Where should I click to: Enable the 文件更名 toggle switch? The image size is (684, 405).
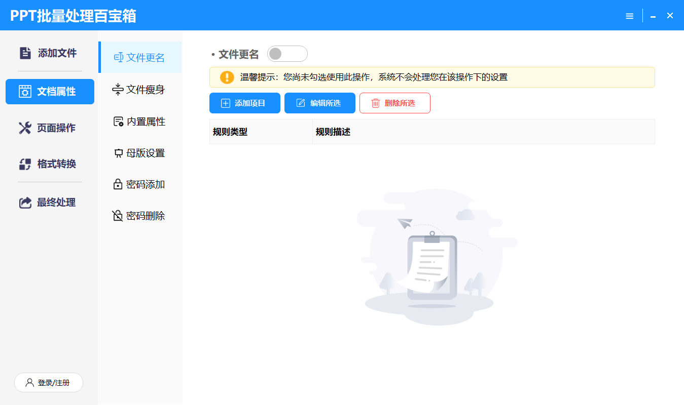[x=287, y=54]
